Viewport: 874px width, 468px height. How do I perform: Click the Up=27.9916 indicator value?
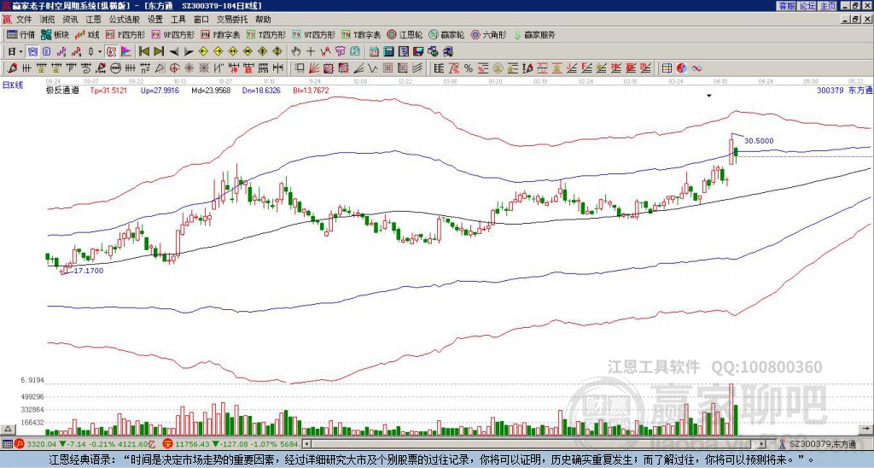pos(160,90)
